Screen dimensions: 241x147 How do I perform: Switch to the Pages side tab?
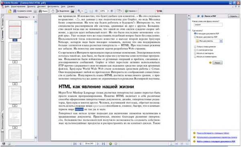tap(2, 35)
